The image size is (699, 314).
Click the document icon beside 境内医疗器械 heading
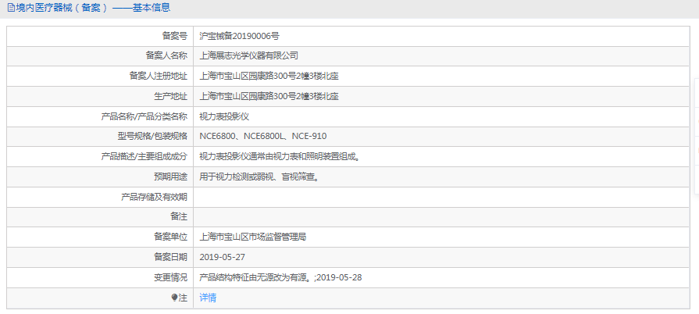click(11, 8)
